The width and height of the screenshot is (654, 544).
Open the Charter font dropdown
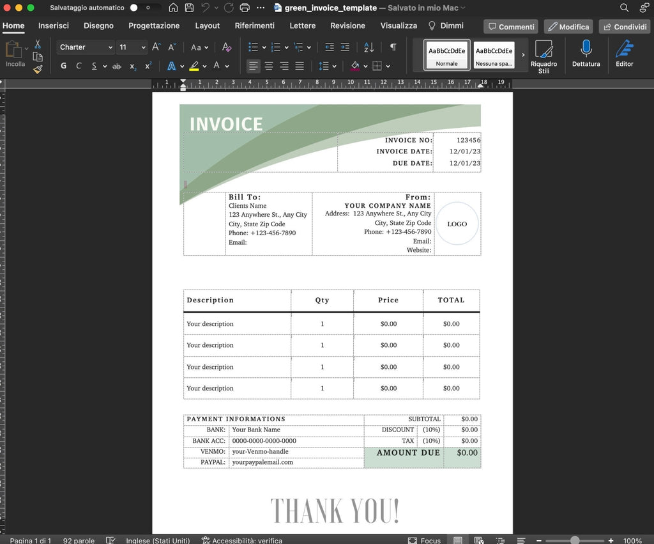click(x=85, y=47)
